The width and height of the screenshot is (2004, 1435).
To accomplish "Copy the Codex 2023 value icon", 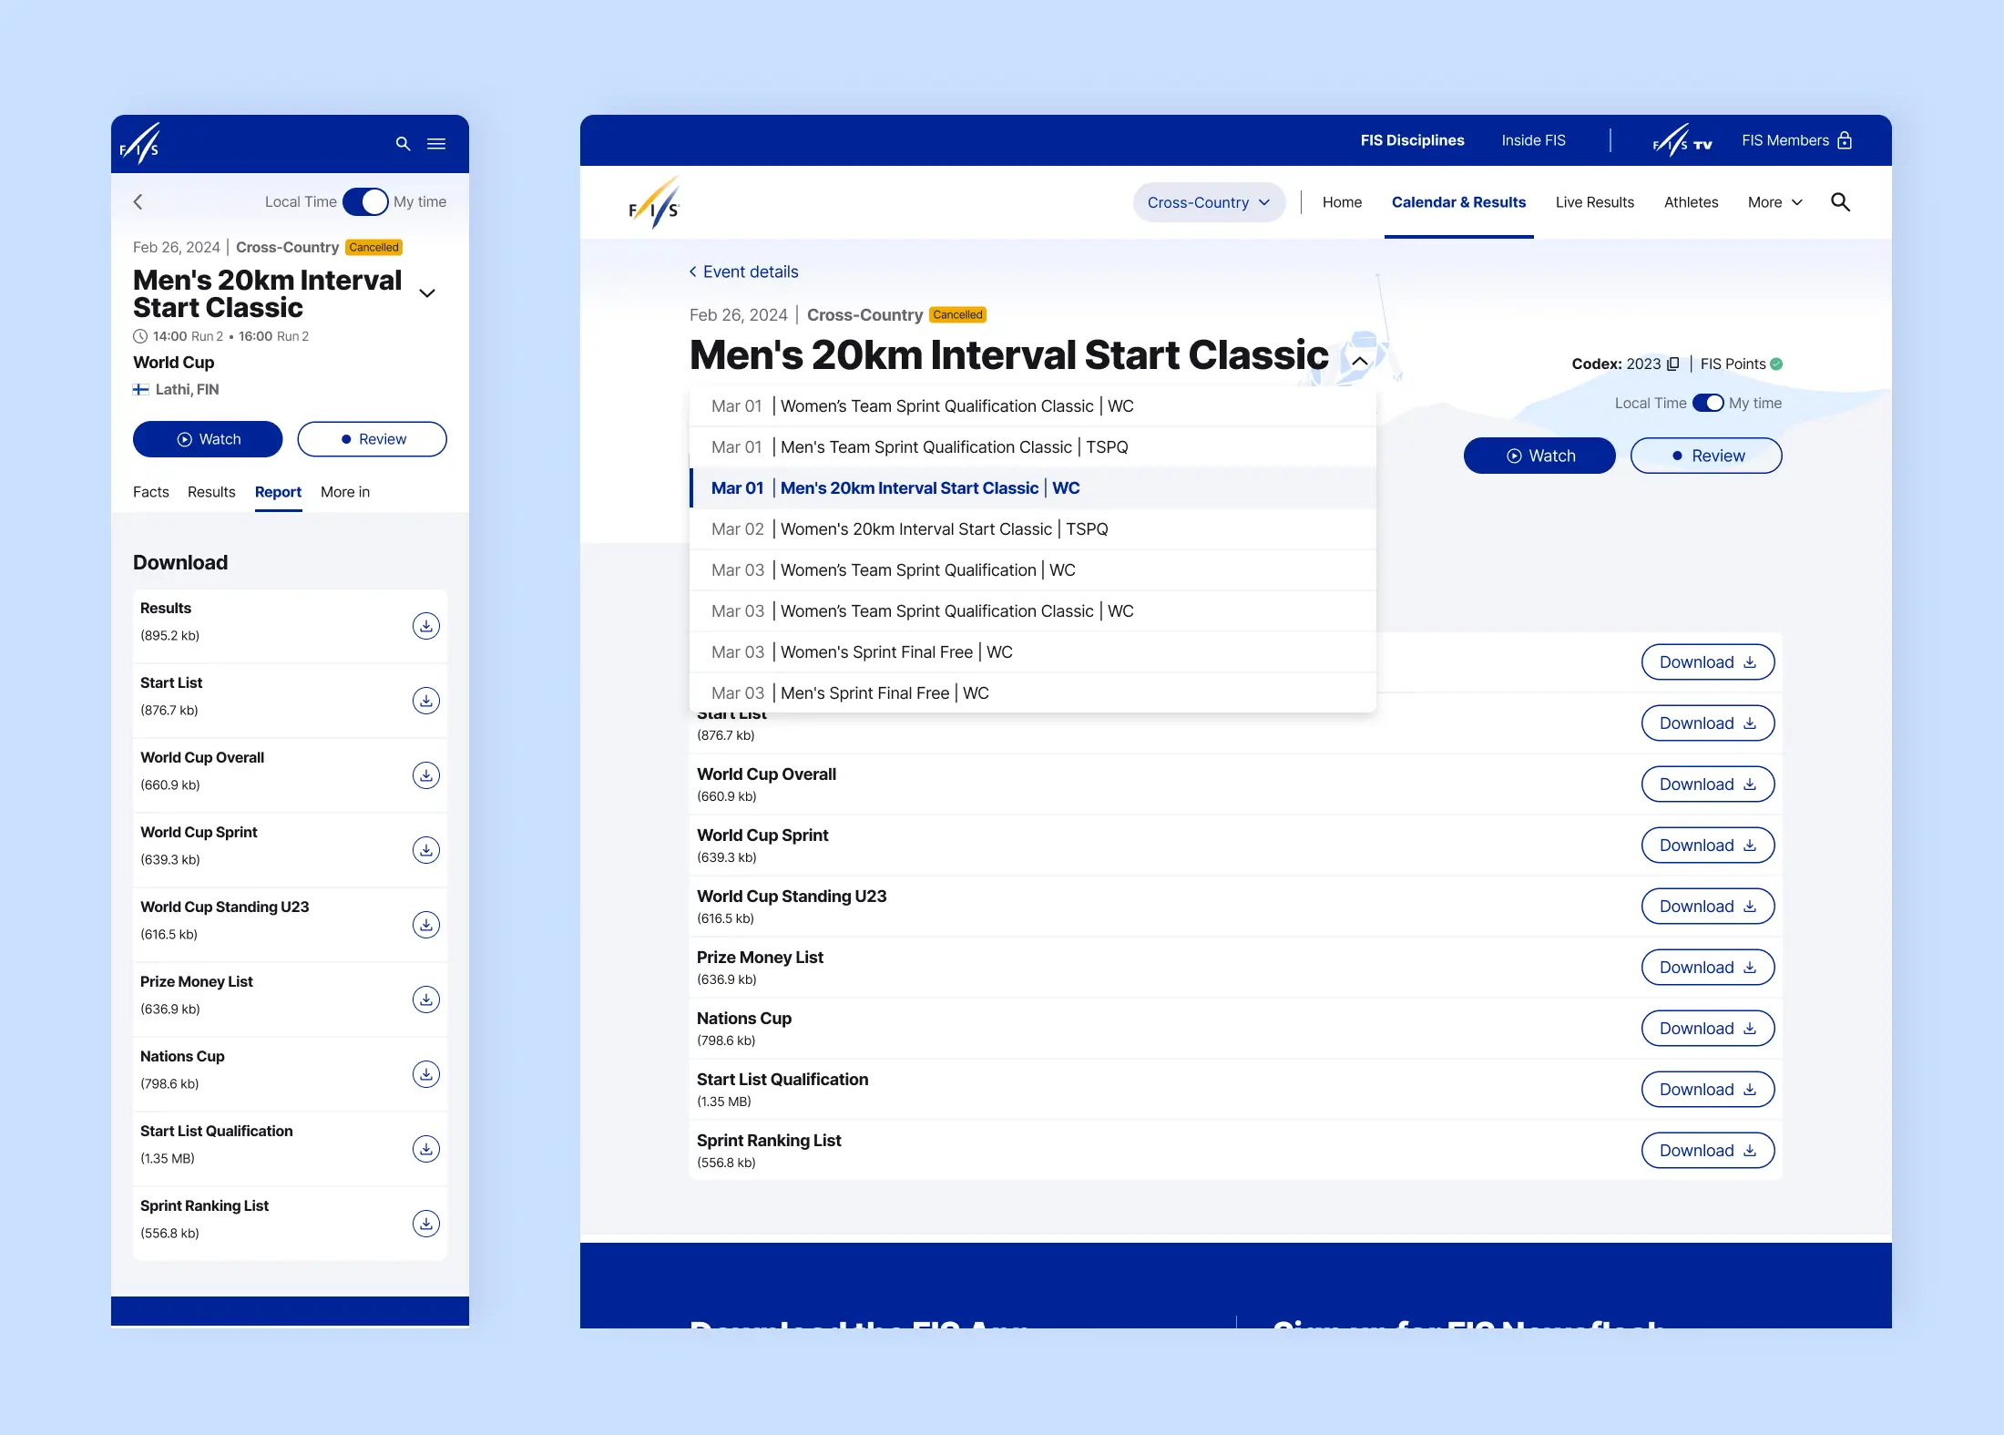I will click(x=1673, y=364).
